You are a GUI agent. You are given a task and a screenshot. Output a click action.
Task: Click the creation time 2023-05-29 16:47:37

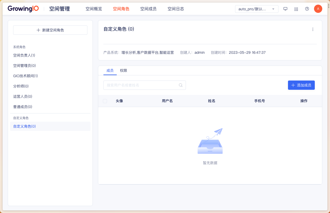(247, 52)
